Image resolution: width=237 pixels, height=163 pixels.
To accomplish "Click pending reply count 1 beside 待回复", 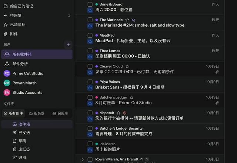I will [x=69, y=16].
